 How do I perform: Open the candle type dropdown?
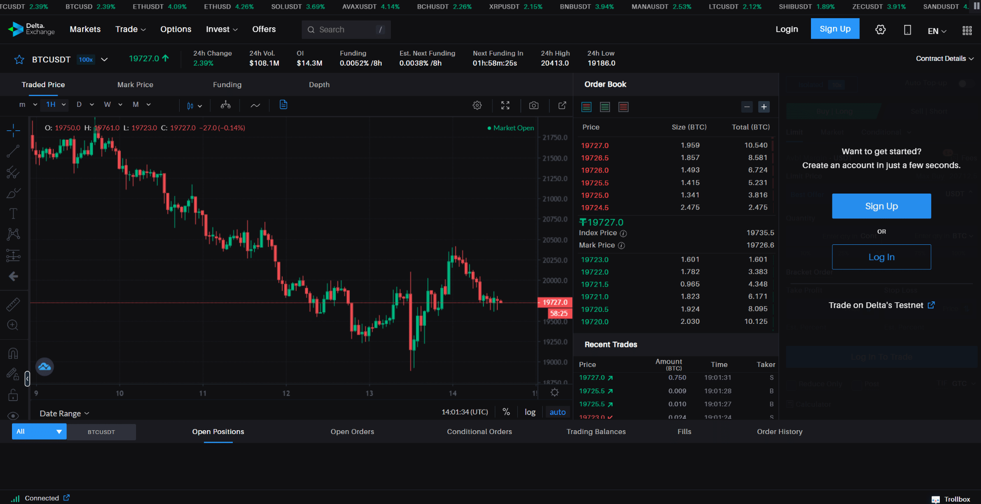194,105
